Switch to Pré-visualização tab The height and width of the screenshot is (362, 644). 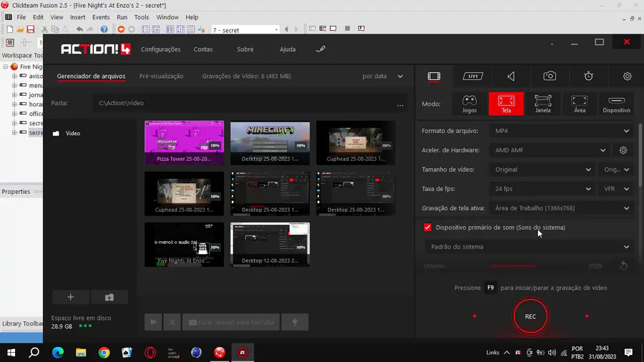[162, 77]
